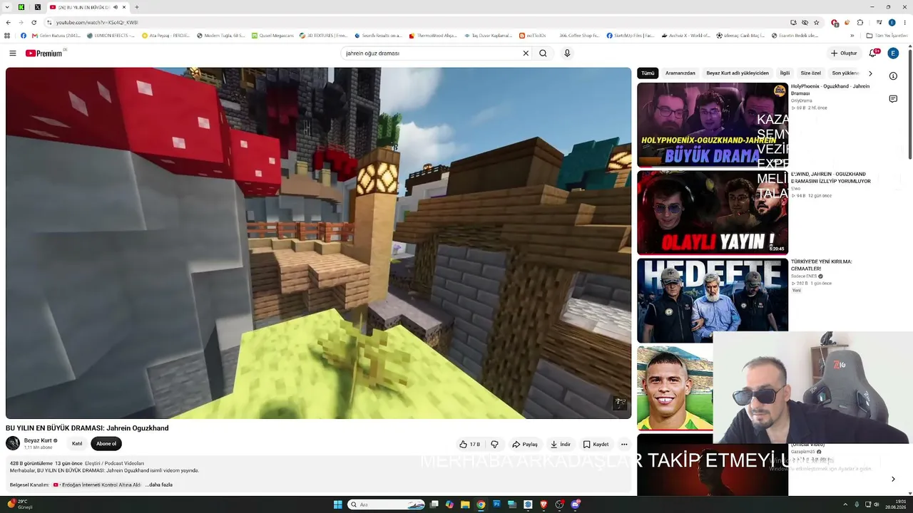Reload the page with the refresh icon
The width and height of the screenshot is (913, 513).
click(34, 23)
